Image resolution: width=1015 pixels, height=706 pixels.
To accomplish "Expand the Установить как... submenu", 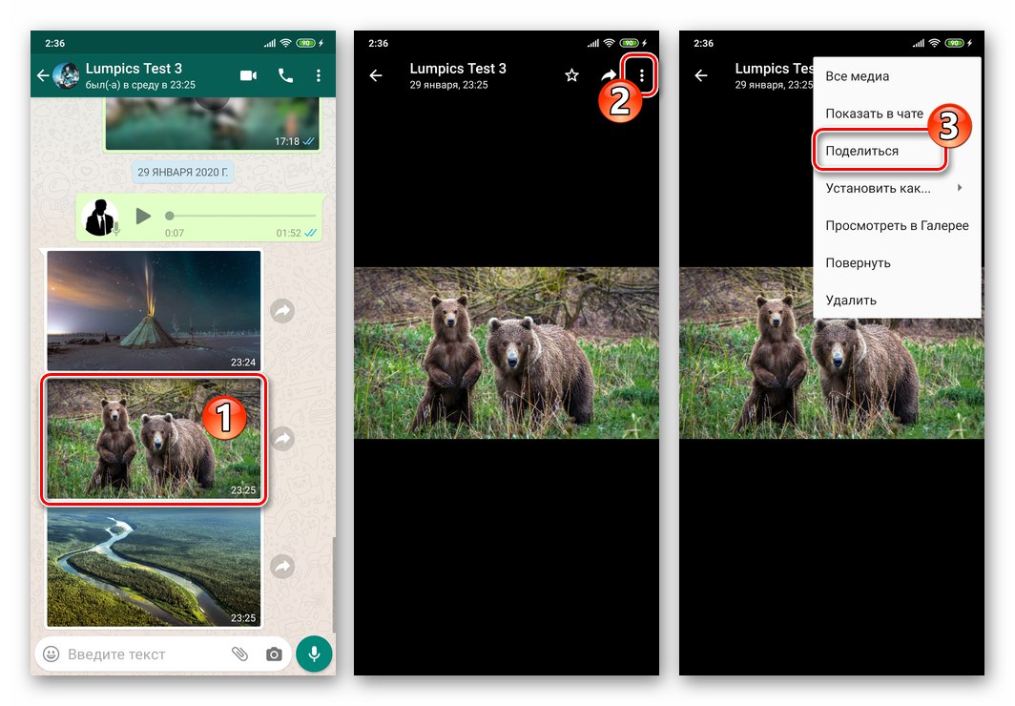I will [878, 188].
